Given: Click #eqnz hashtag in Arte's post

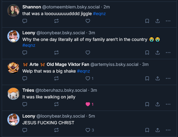Looking at the screenshot, I should coord(83,71).
